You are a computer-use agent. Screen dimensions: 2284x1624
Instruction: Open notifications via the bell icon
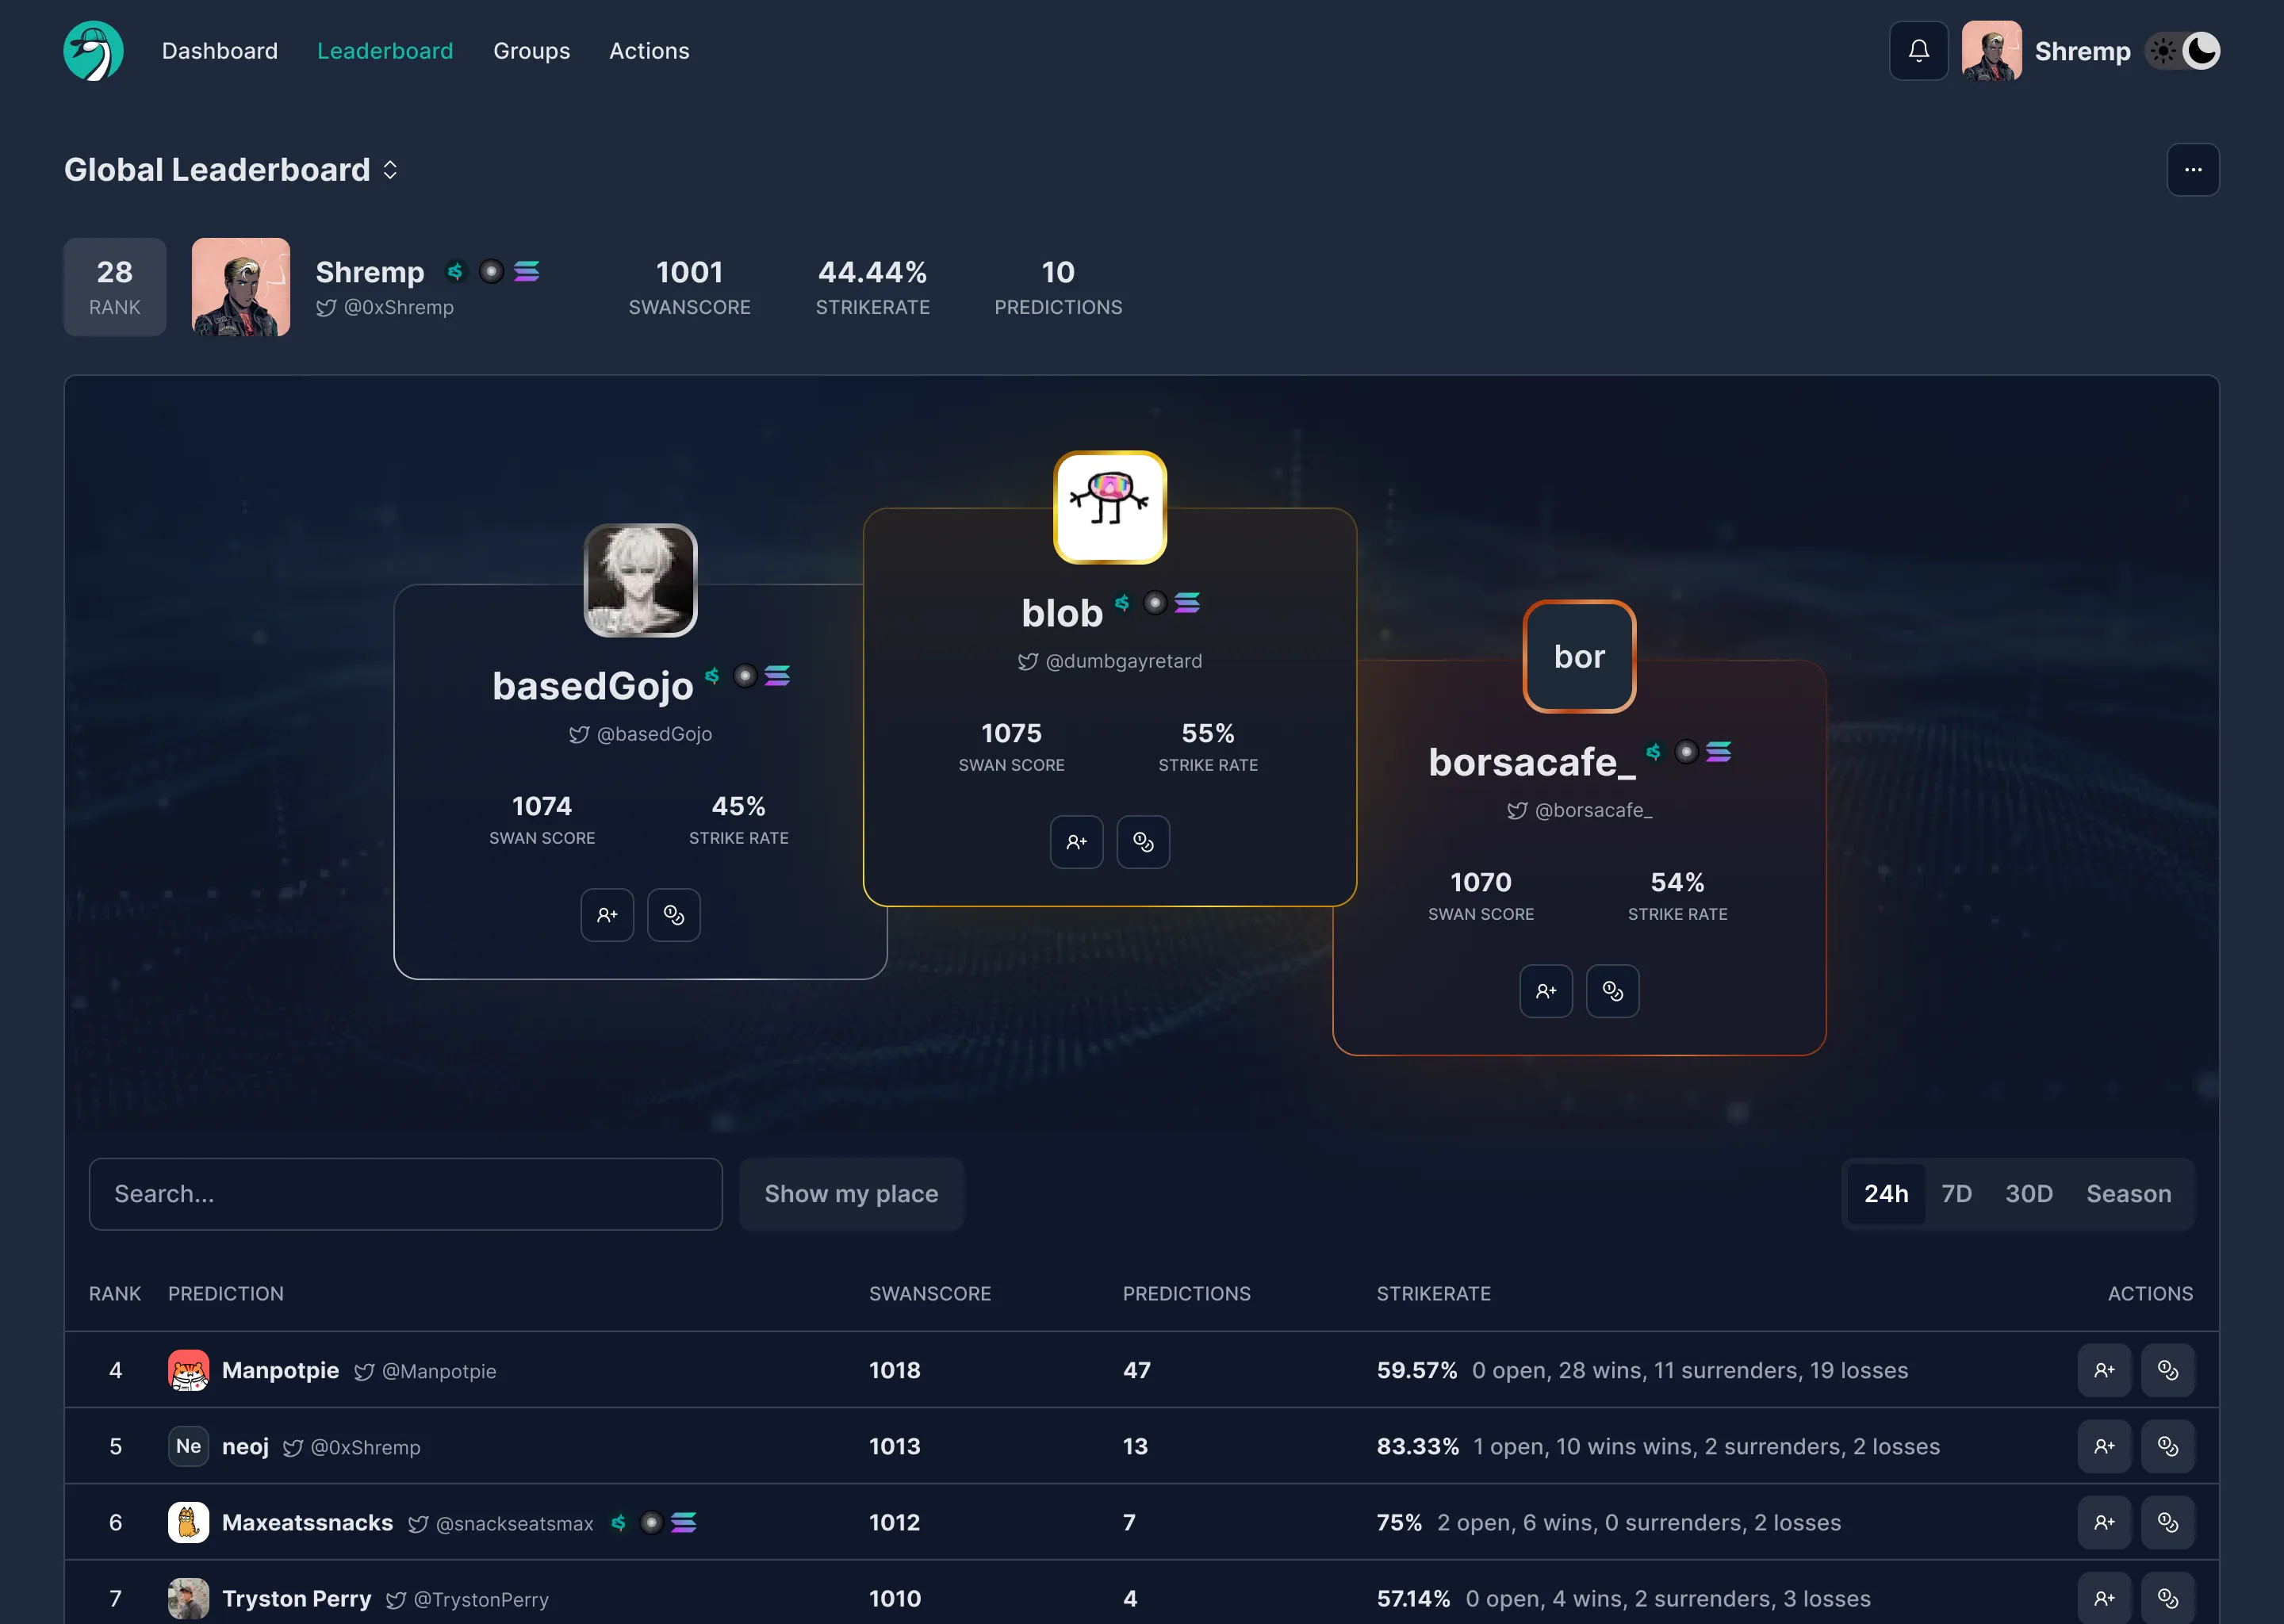click(1918, 50)
